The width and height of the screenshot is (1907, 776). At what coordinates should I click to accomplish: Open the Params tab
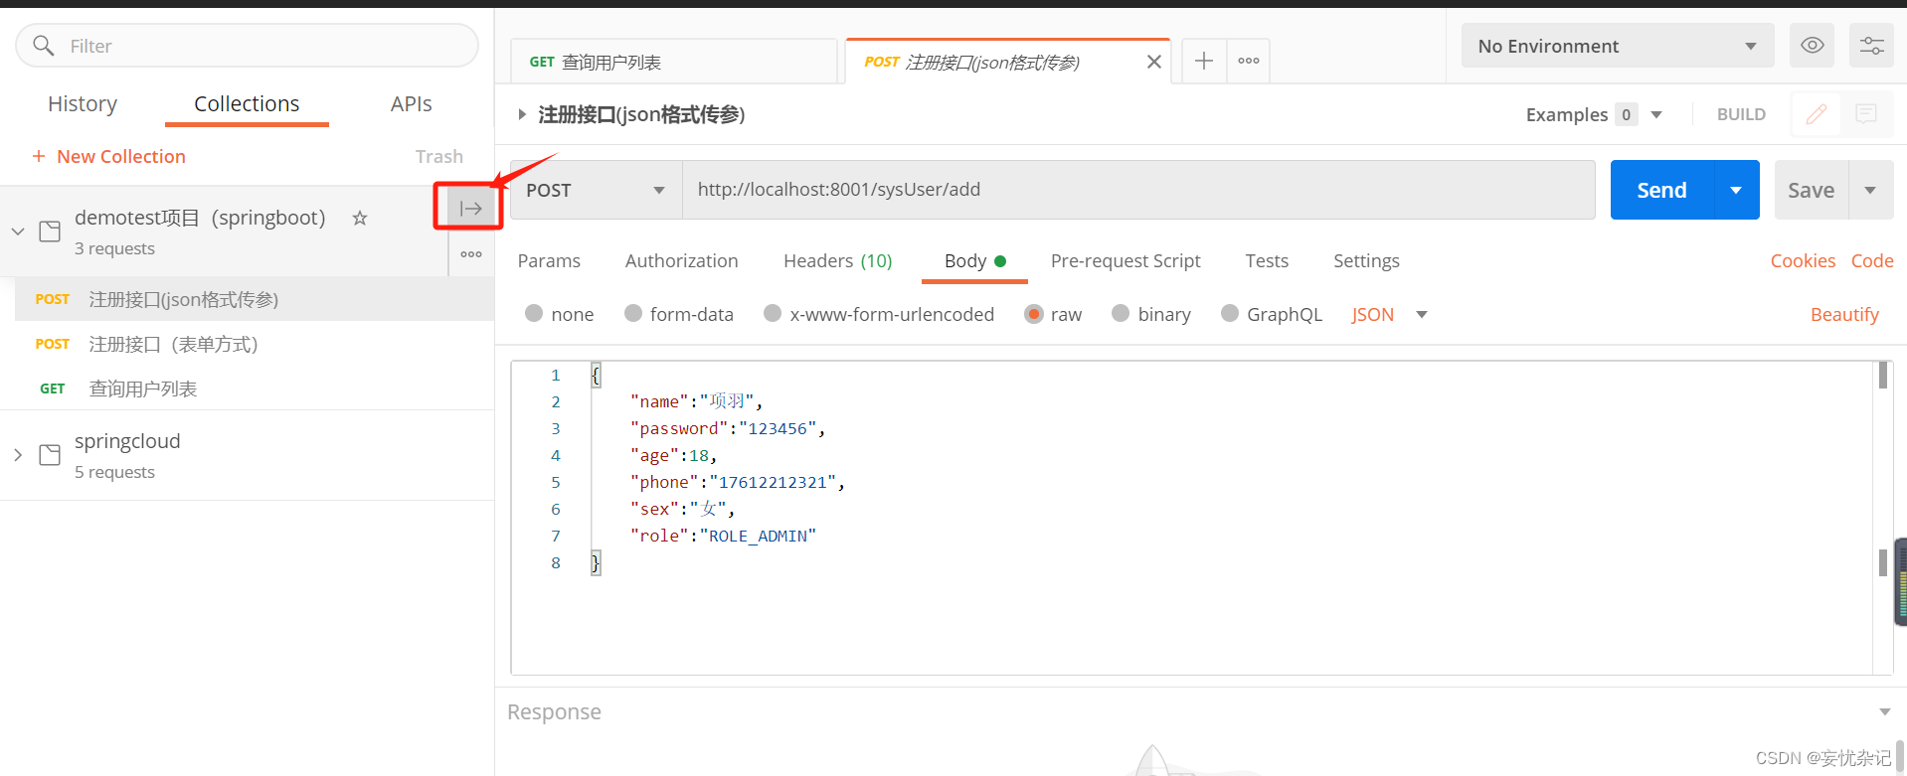point(549,260)
